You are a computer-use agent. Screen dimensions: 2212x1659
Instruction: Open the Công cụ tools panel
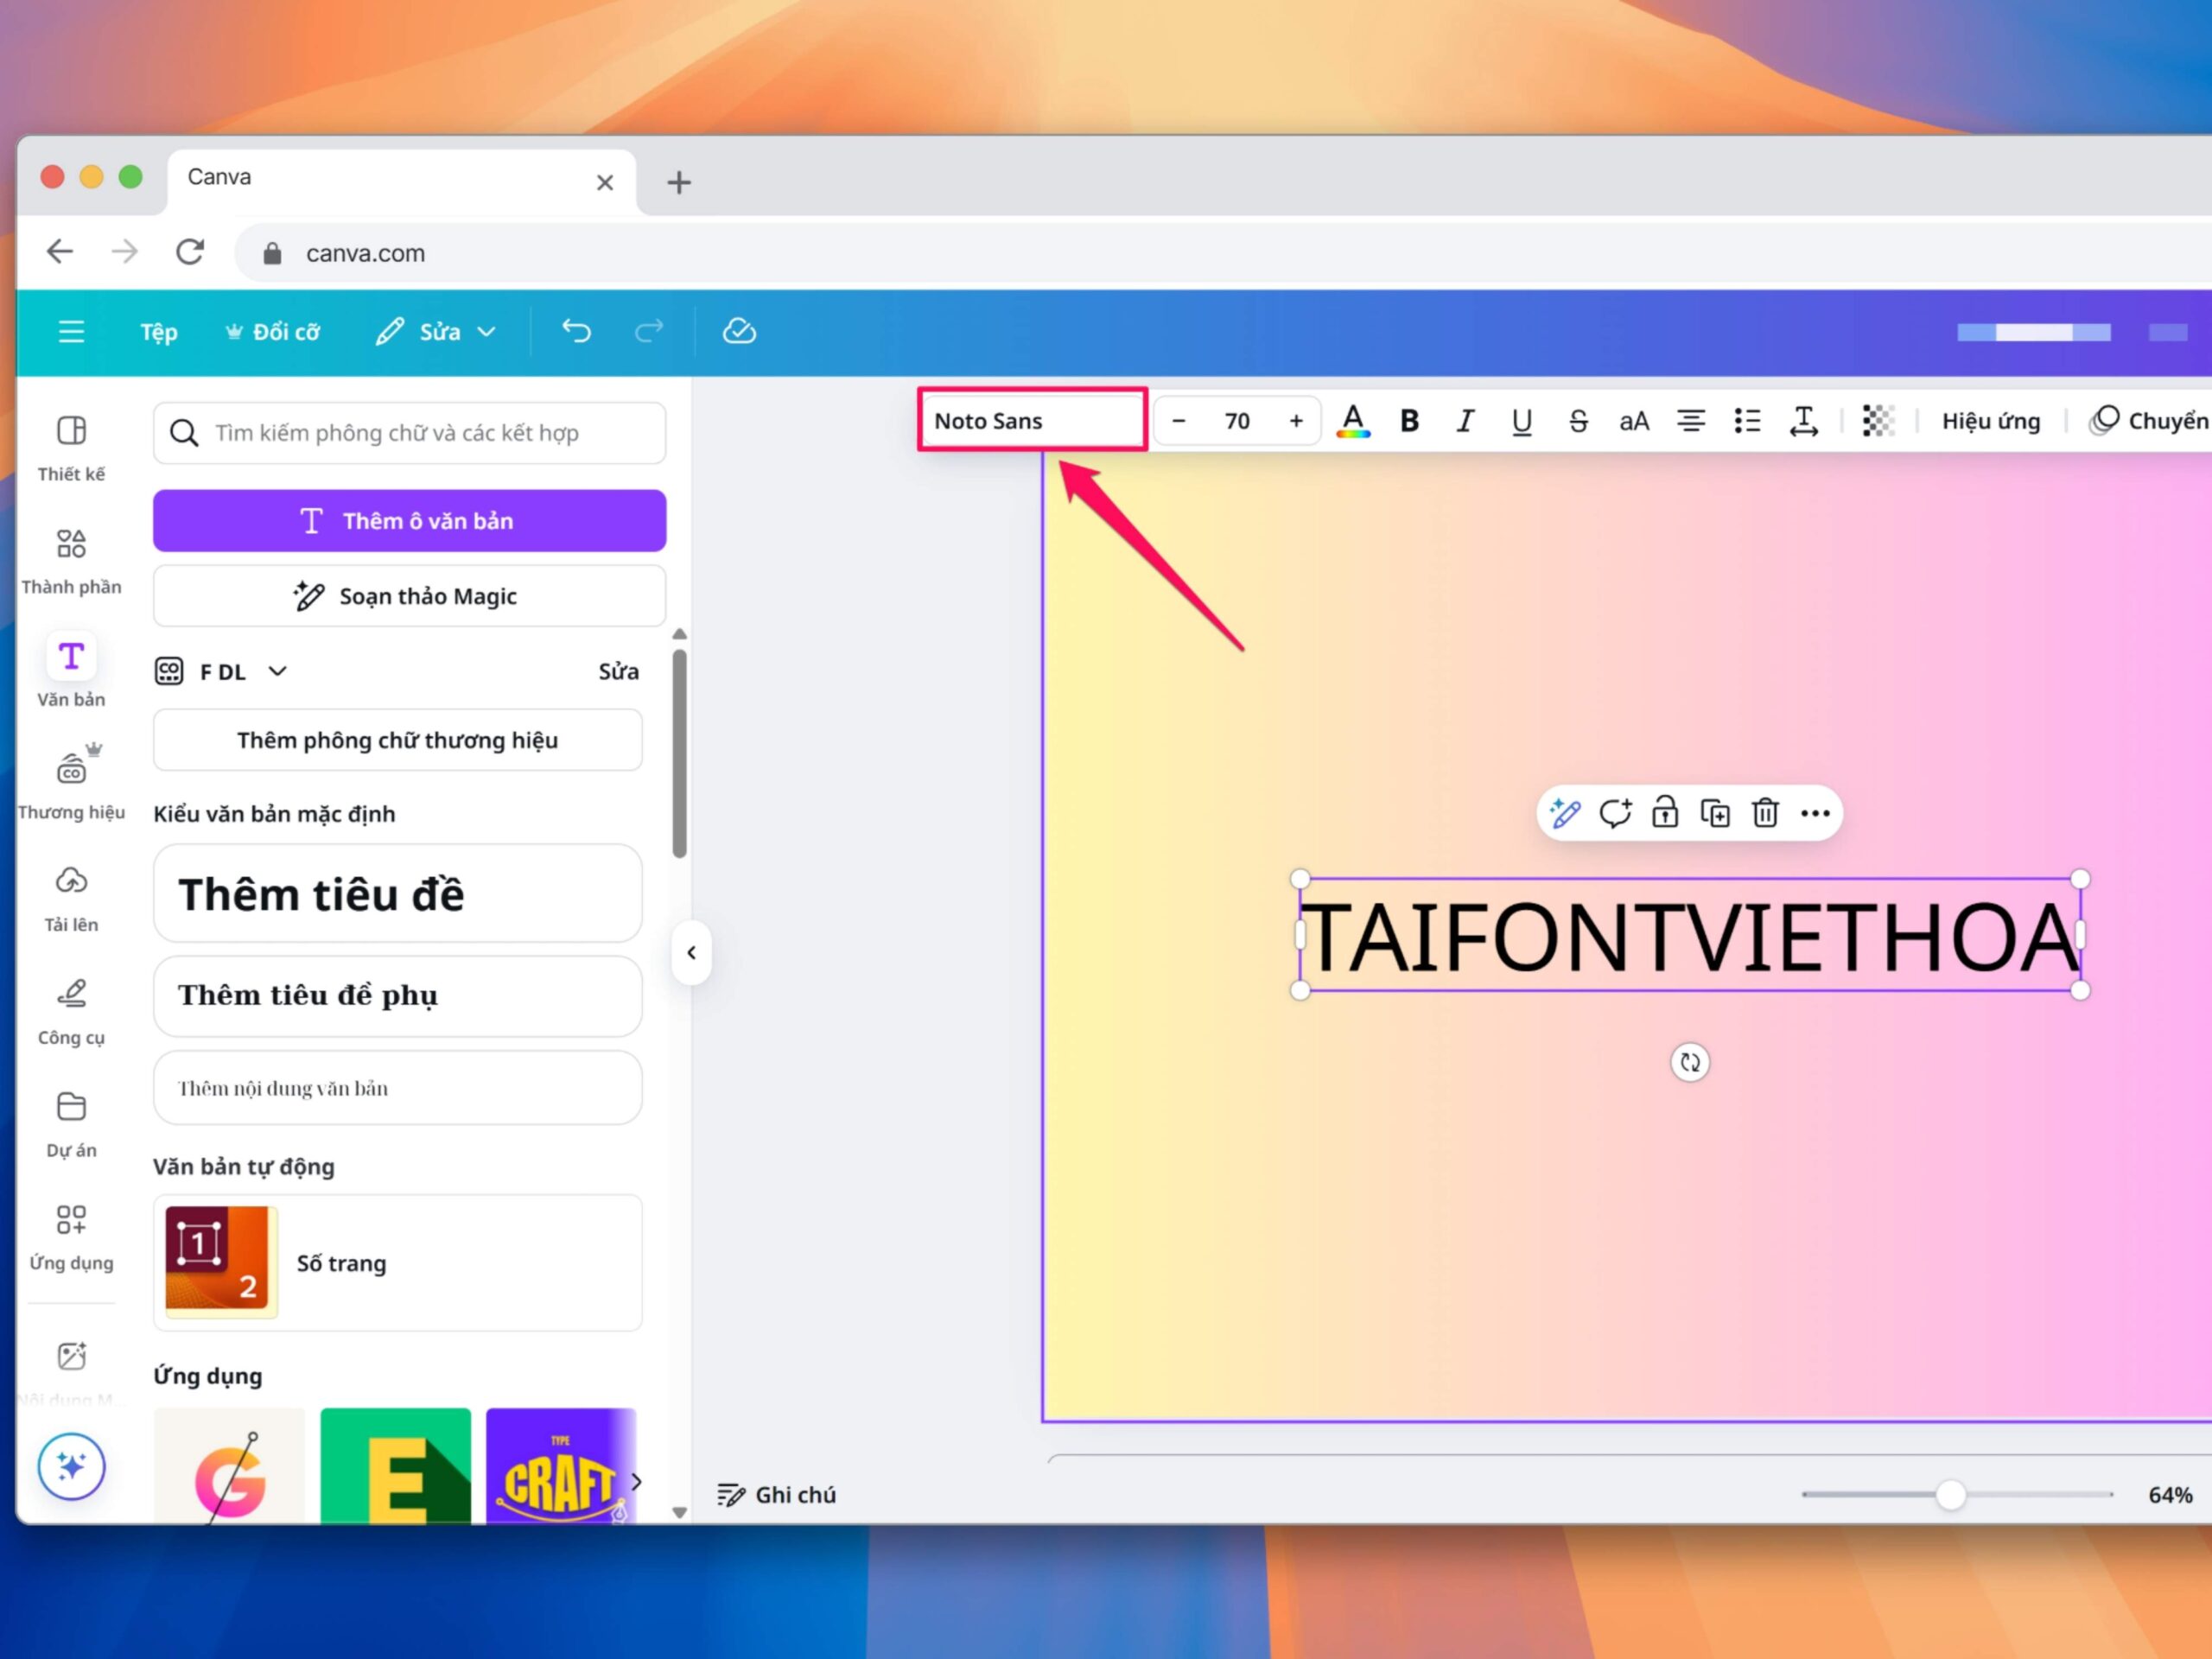pyautogui.click(x=71, y=1010)
